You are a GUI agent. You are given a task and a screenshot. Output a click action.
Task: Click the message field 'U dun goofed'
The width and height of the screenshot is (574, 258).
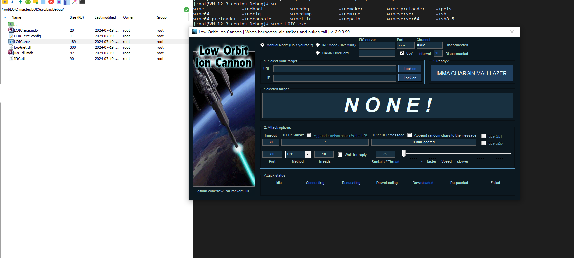(x=424, y=142)
